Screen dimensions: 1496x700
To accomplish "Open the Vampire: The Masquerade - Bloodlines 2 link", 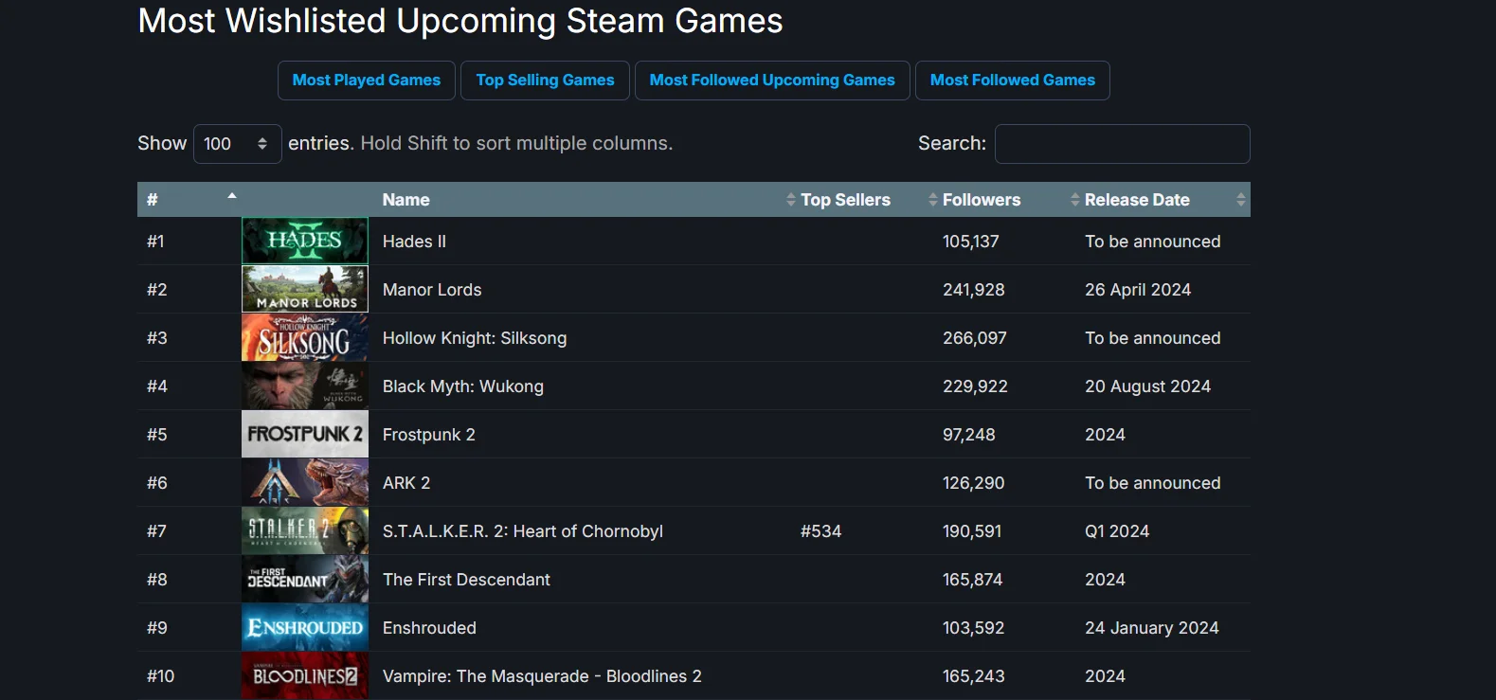I will pos(542,676).
